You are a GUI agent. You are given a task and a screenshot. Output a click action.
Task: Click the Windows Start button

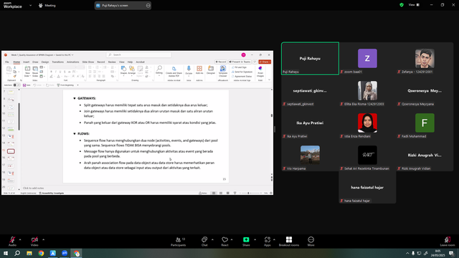[6, 253]
